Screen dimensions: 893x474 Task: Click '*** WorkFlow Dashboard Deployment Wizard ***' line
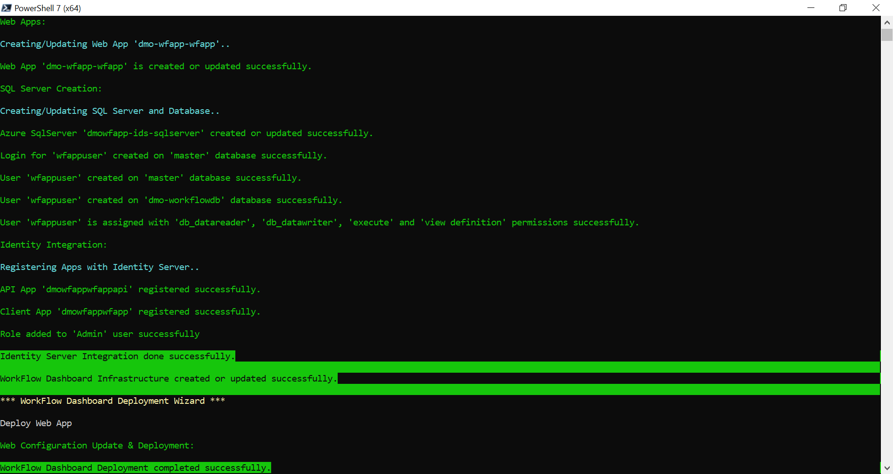113,401
